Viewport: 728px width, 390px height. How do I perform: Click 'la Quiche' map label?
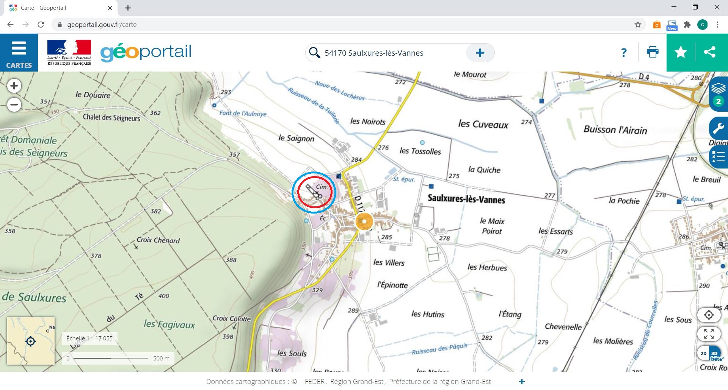point(484,170)
